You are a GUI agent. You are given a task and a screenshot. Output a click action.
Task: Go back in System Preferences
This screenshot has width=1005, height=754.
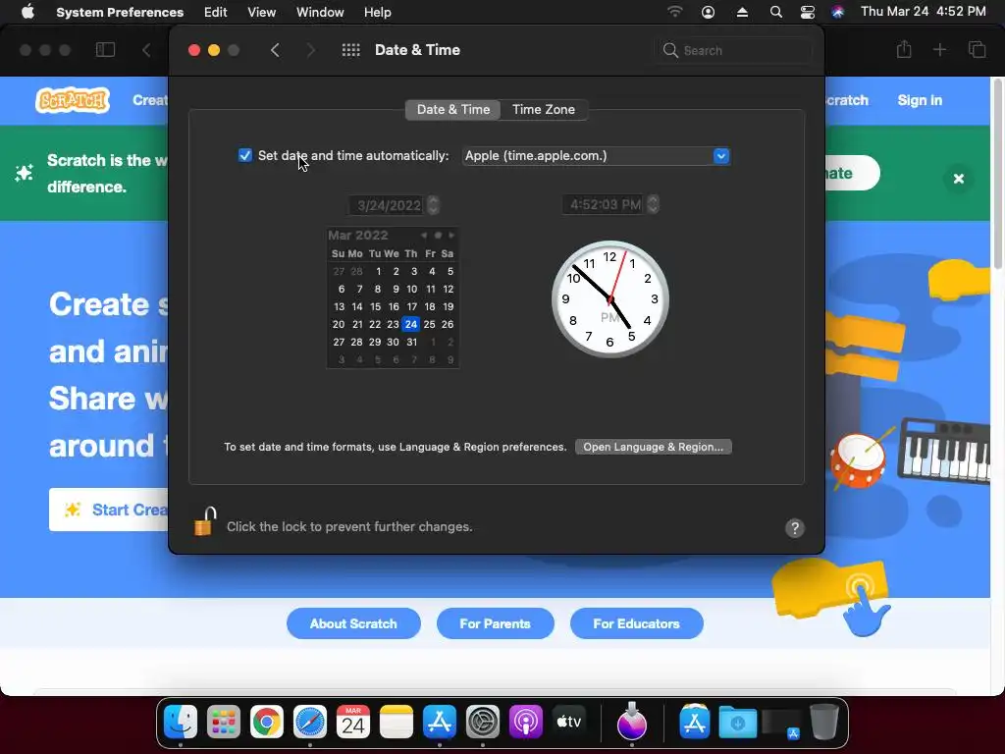pos(275,50)
